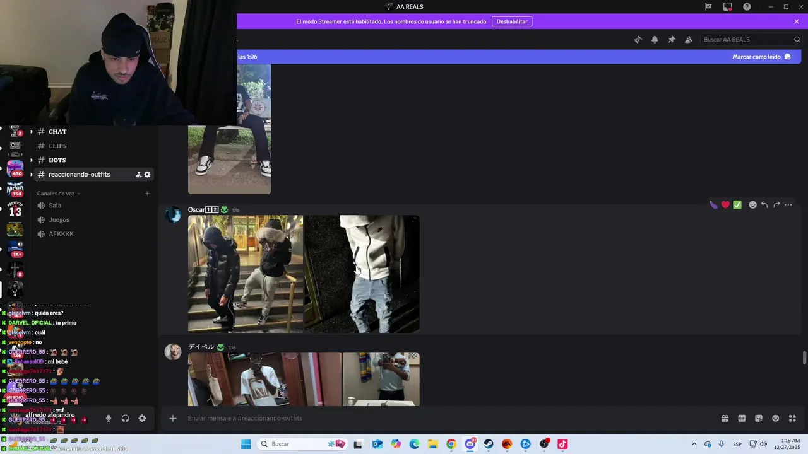The image size is (808, 454).
Task: Show hidden system tray icons chevron
Action: point(694,444)
